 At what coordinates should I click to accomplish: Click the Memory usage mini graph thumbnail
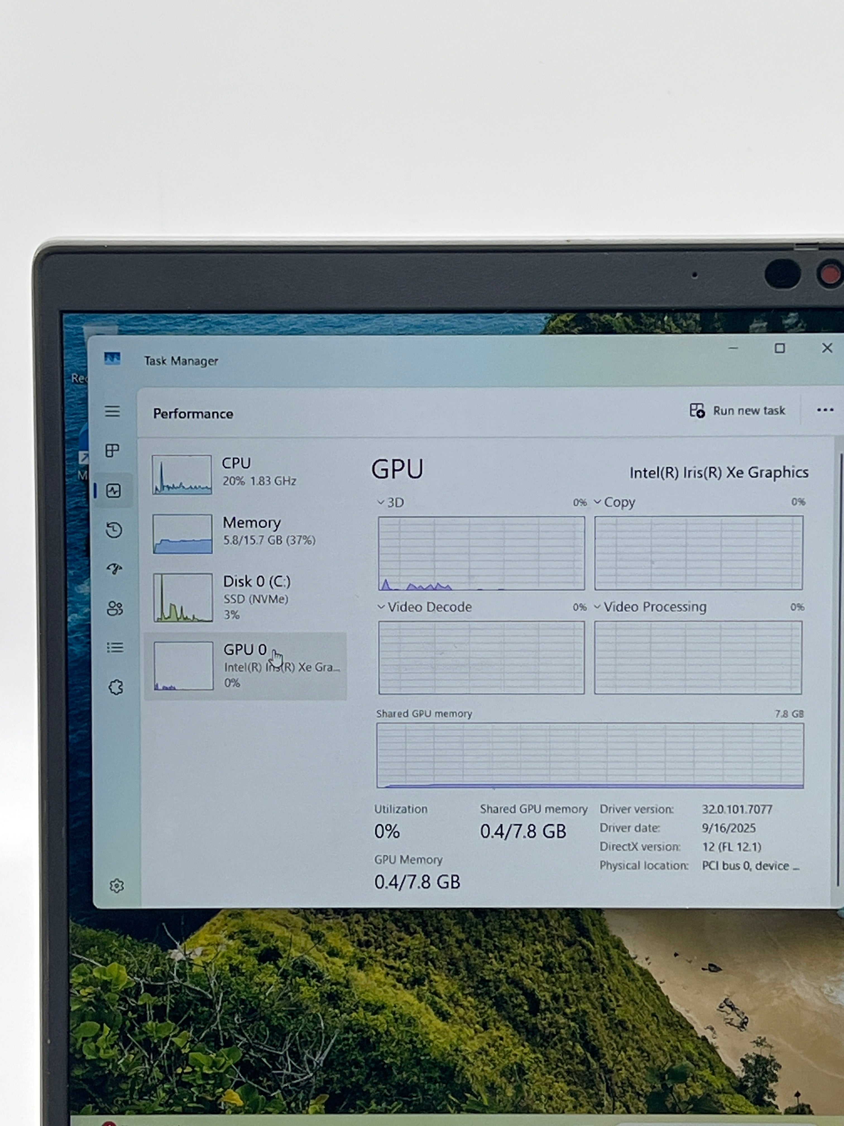pos(182,533)
